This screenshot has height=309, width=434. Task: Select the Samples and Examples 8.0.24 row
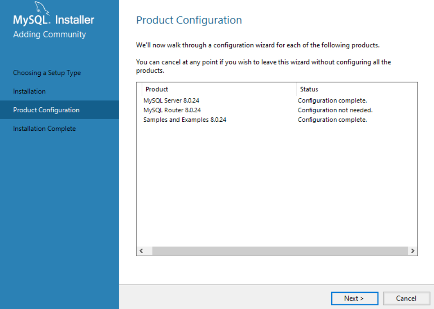(277, 120)
